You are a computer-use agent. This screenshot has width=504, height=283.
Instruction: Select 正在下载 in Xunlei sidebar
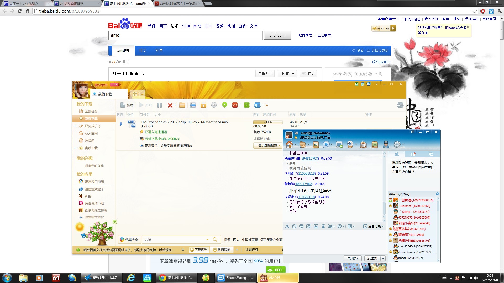coord(94,119)
